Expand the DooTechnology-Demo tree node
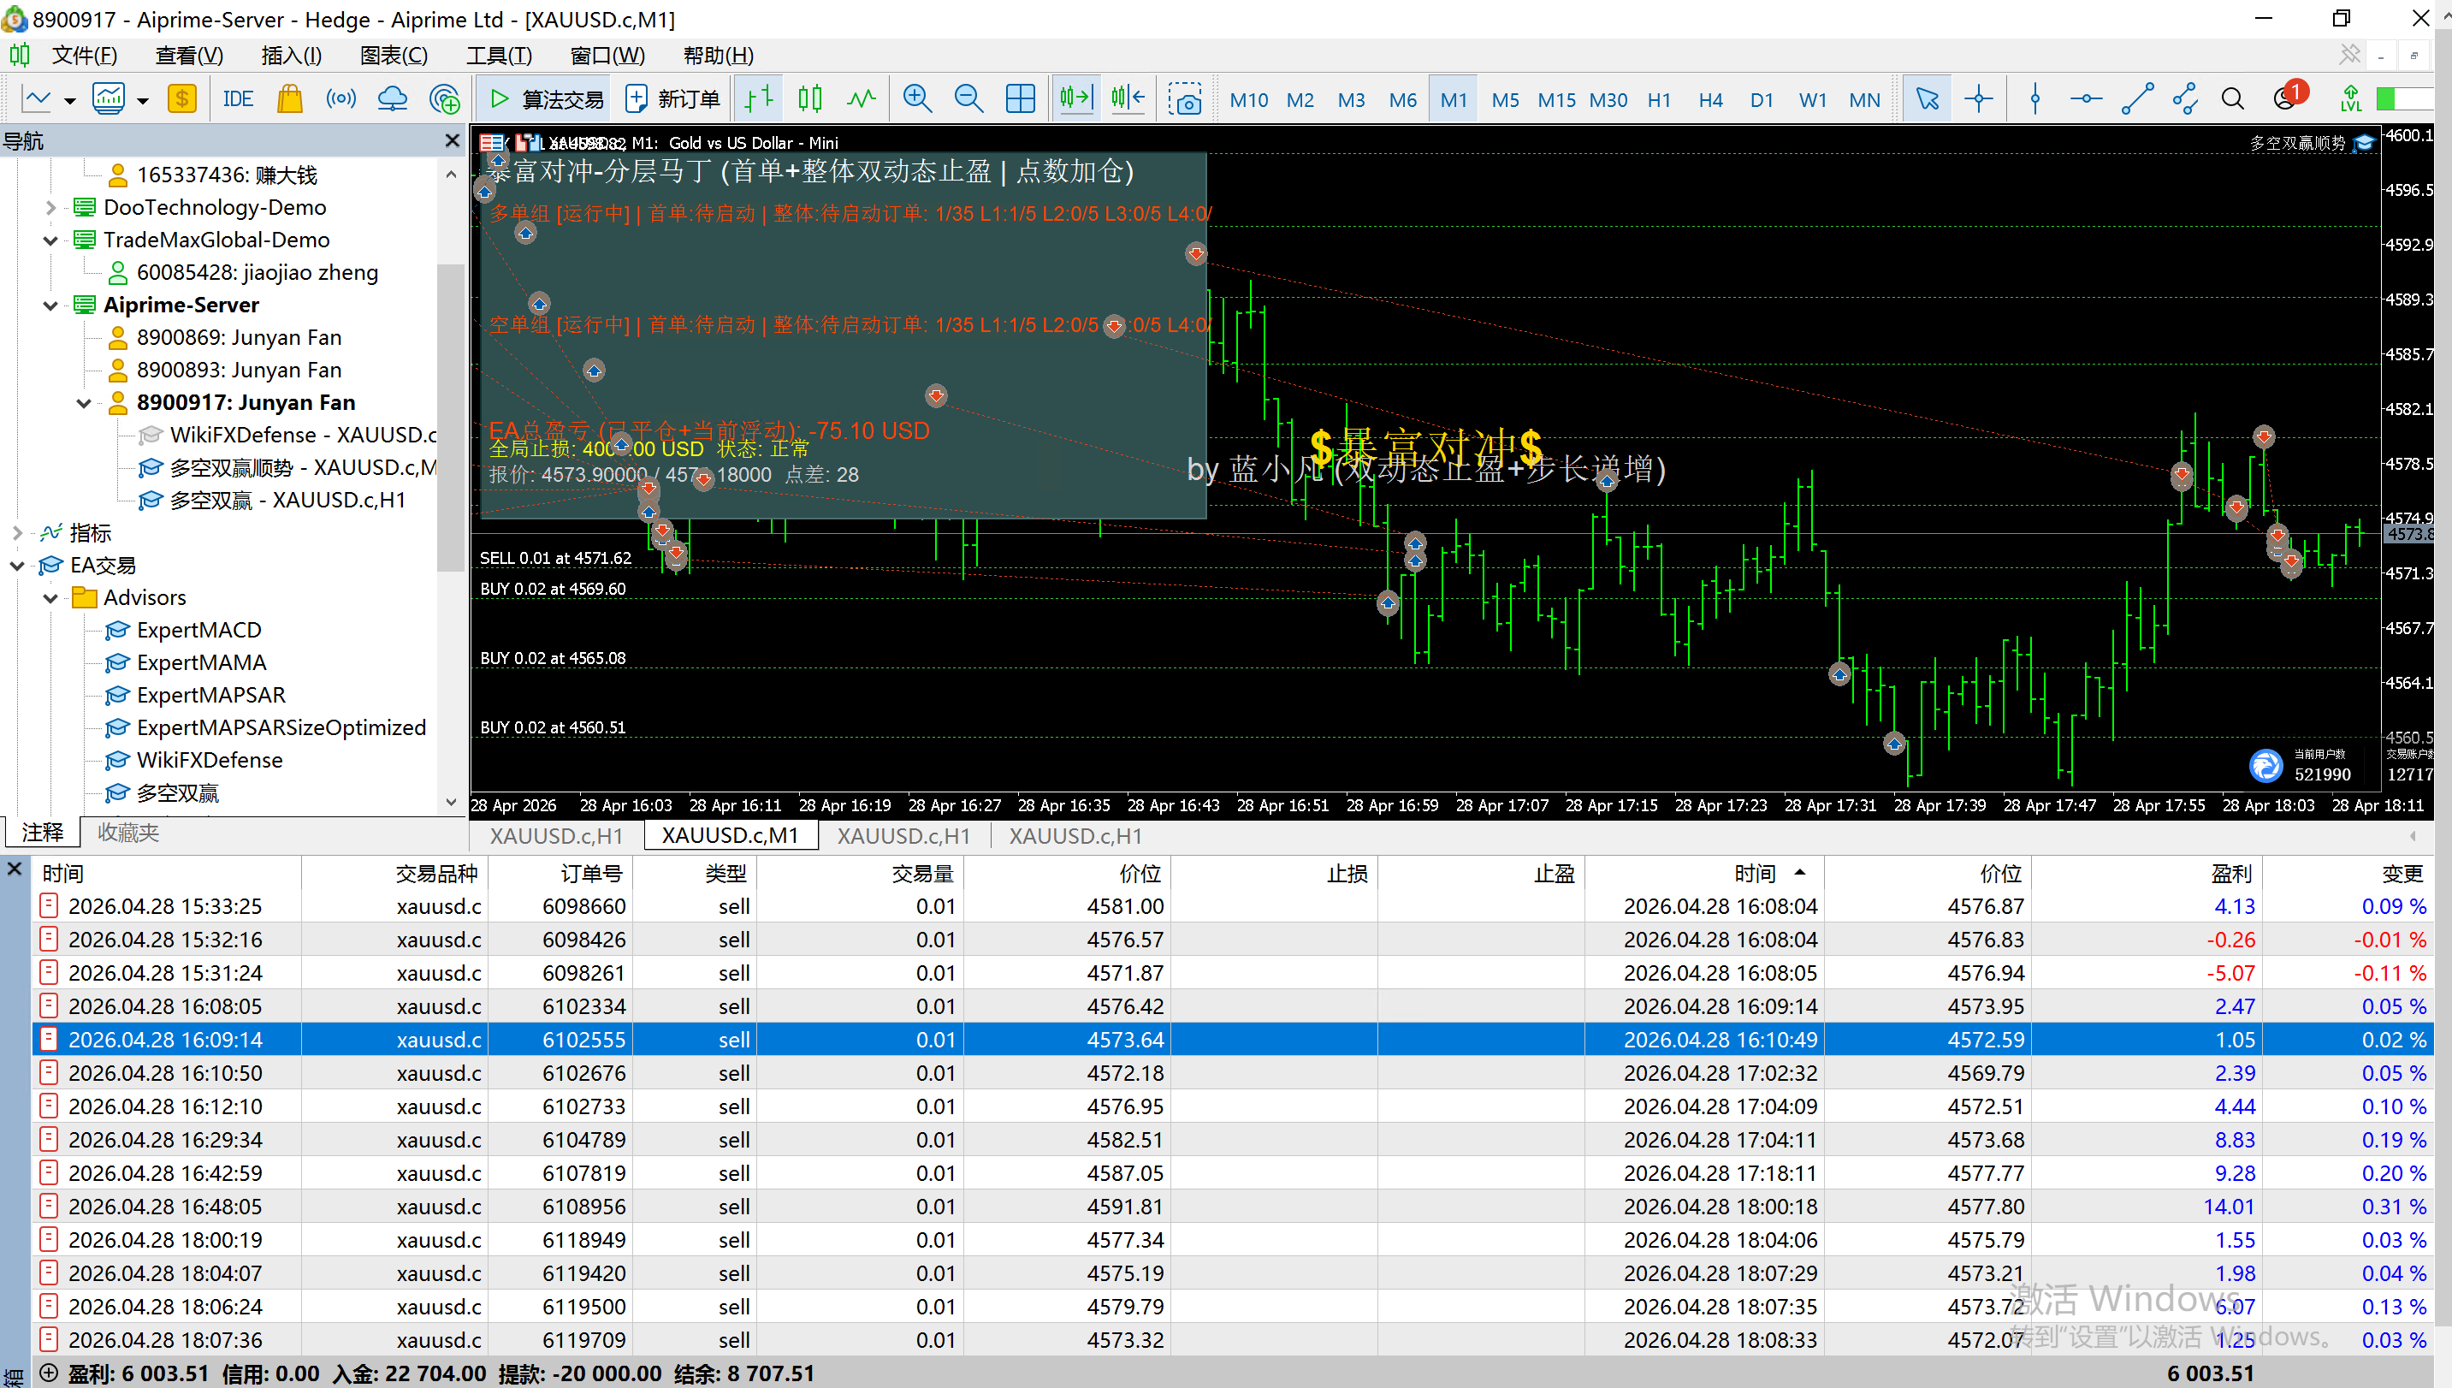The height and width of the screenshot is (1388, 2452). pos(50,208)
